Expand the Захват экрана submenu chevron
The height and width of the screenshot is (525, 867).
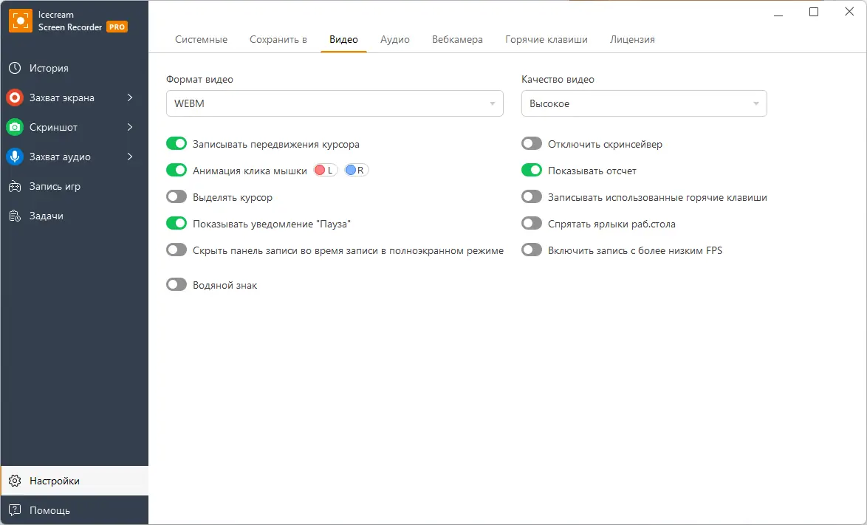(130, 97)
